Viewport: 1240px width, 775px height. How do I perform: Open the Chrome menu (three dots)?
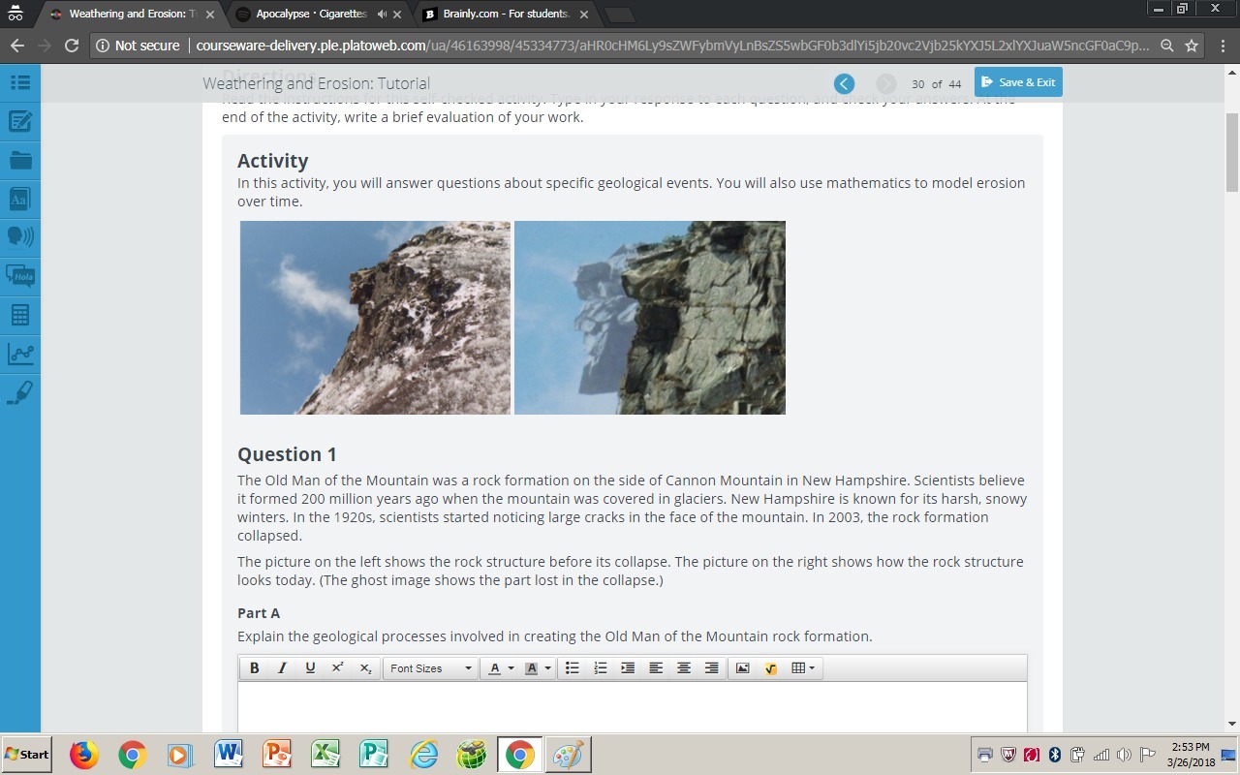coord(1222,46)
